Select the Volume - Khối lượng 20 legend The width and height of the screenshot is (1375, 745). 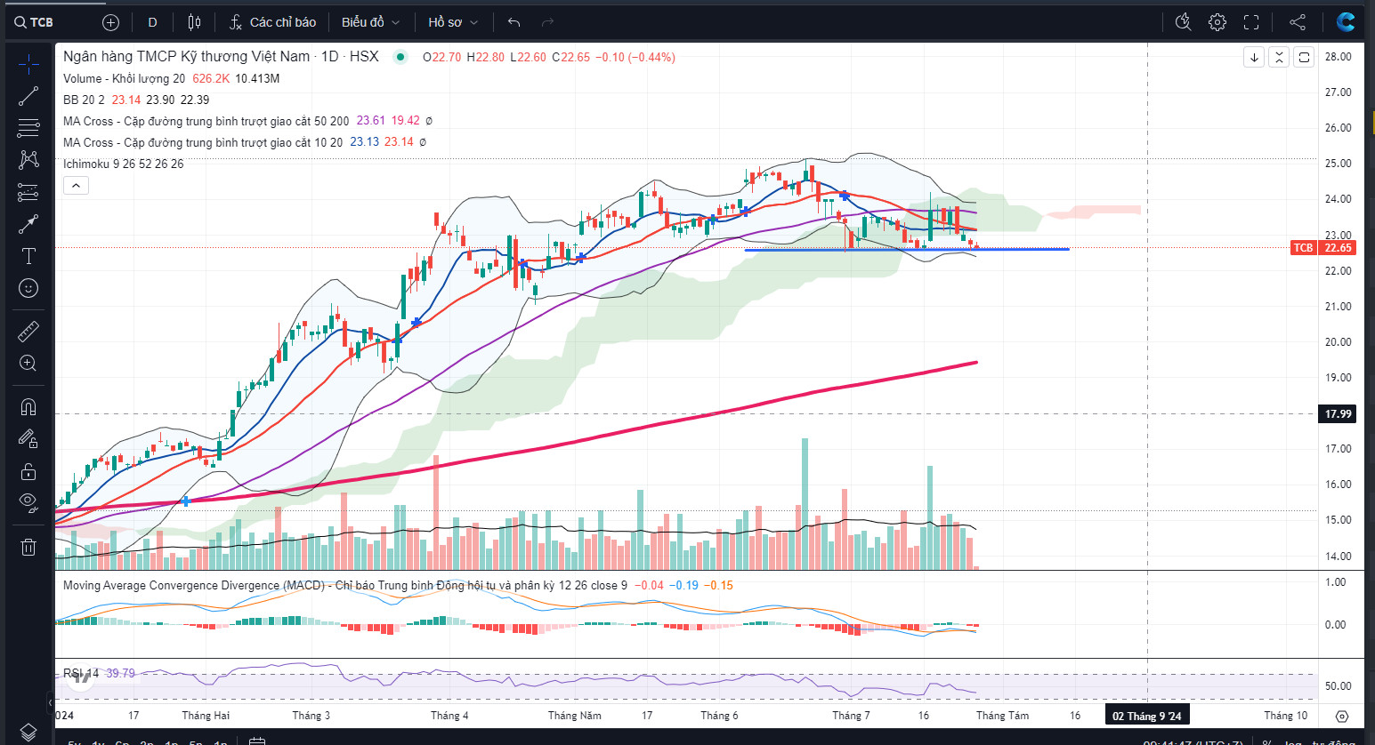125,78
